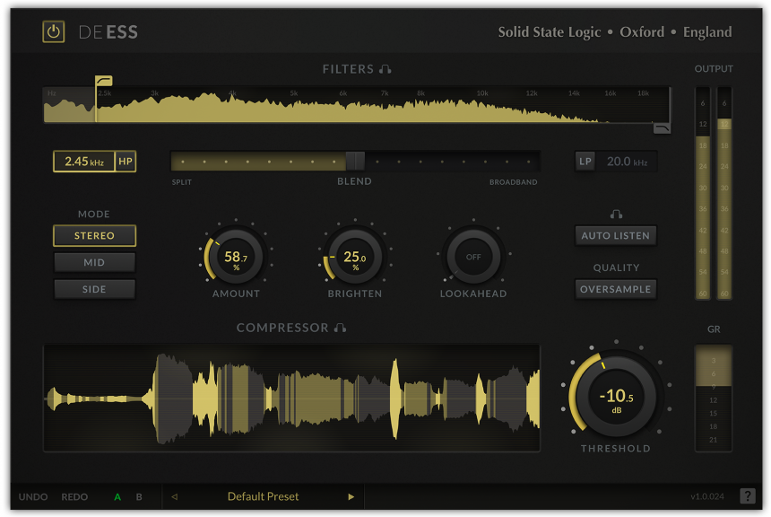
Task: Open the help panel via question mark icon
Action: (x=748, y=496)
